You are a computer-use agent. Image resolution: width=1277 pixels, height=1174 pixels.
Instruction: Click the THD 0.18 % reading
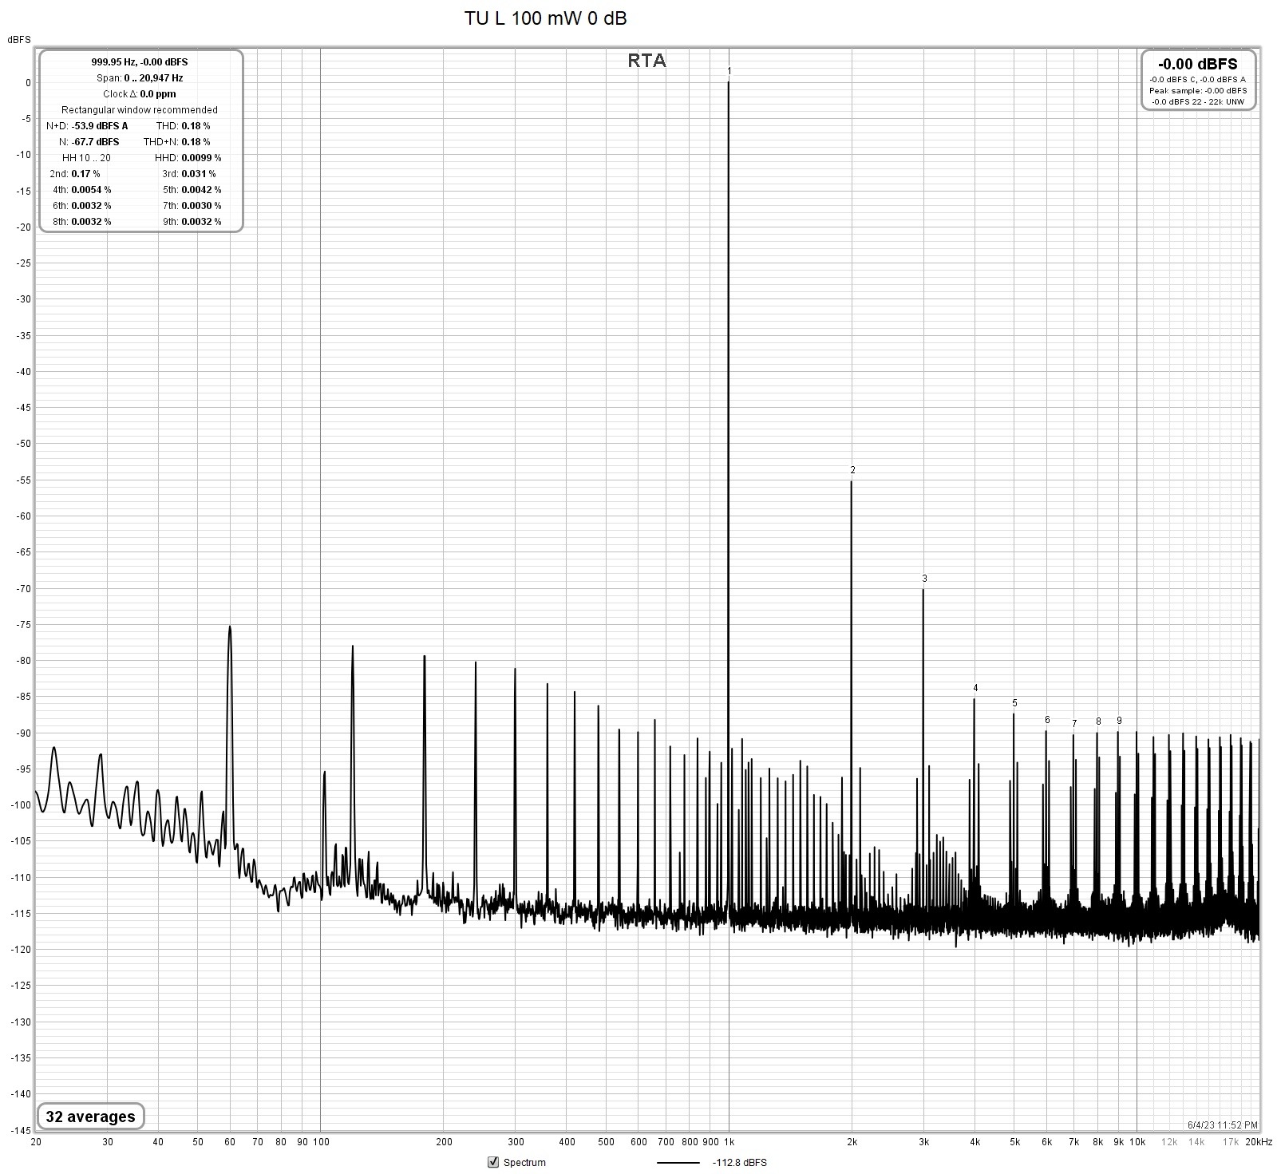(184, 126)
